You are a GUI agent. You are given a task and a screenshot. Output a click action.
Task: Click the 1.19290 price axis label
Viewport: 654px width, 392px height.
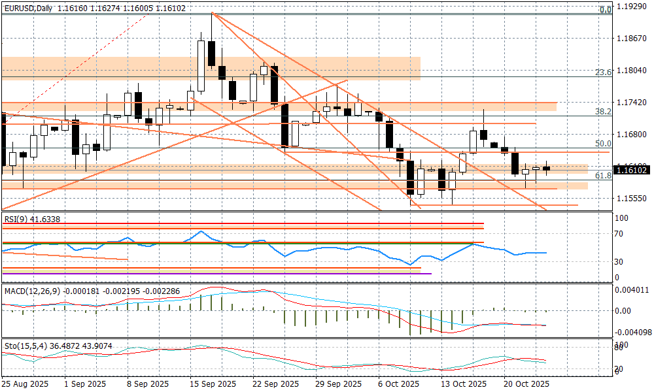631,7
